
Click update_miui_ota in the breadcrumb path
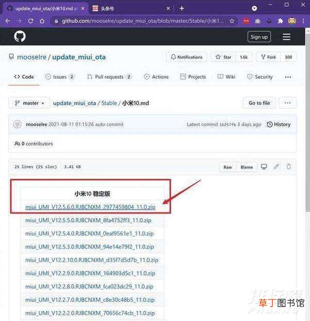(x=74, y=103)
